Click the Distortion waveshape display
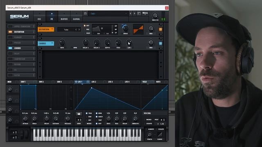The image size is (262, 147). click(x=138, y=29)
